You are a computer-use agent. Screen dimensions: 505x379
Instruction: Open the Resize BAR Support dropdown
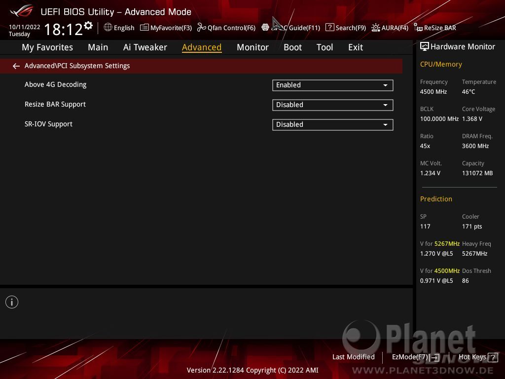click(333, 105)
